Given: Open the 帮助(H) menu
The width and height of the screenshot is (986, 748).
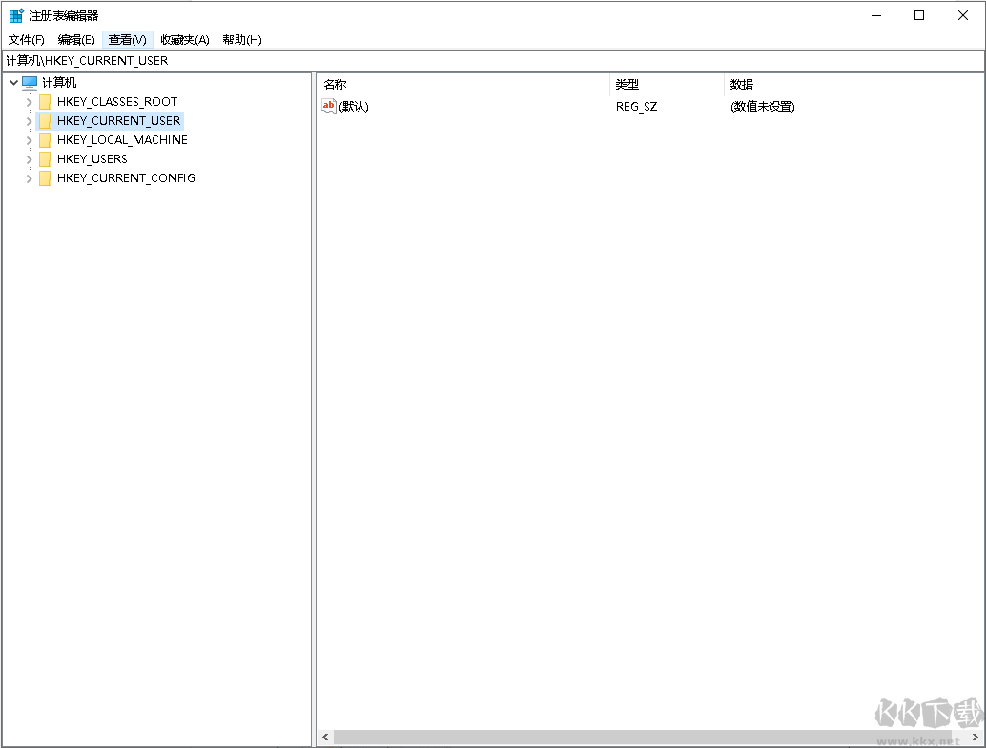Looking at the screenshot, I should coord(239,39).
